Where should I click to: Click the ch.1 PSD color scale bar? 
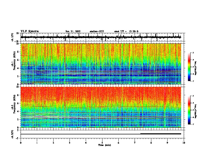point(189,67)
